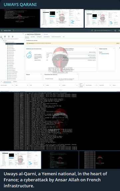Select the Storage inventory view icon
120x191 pixels.
click(9, 36)
